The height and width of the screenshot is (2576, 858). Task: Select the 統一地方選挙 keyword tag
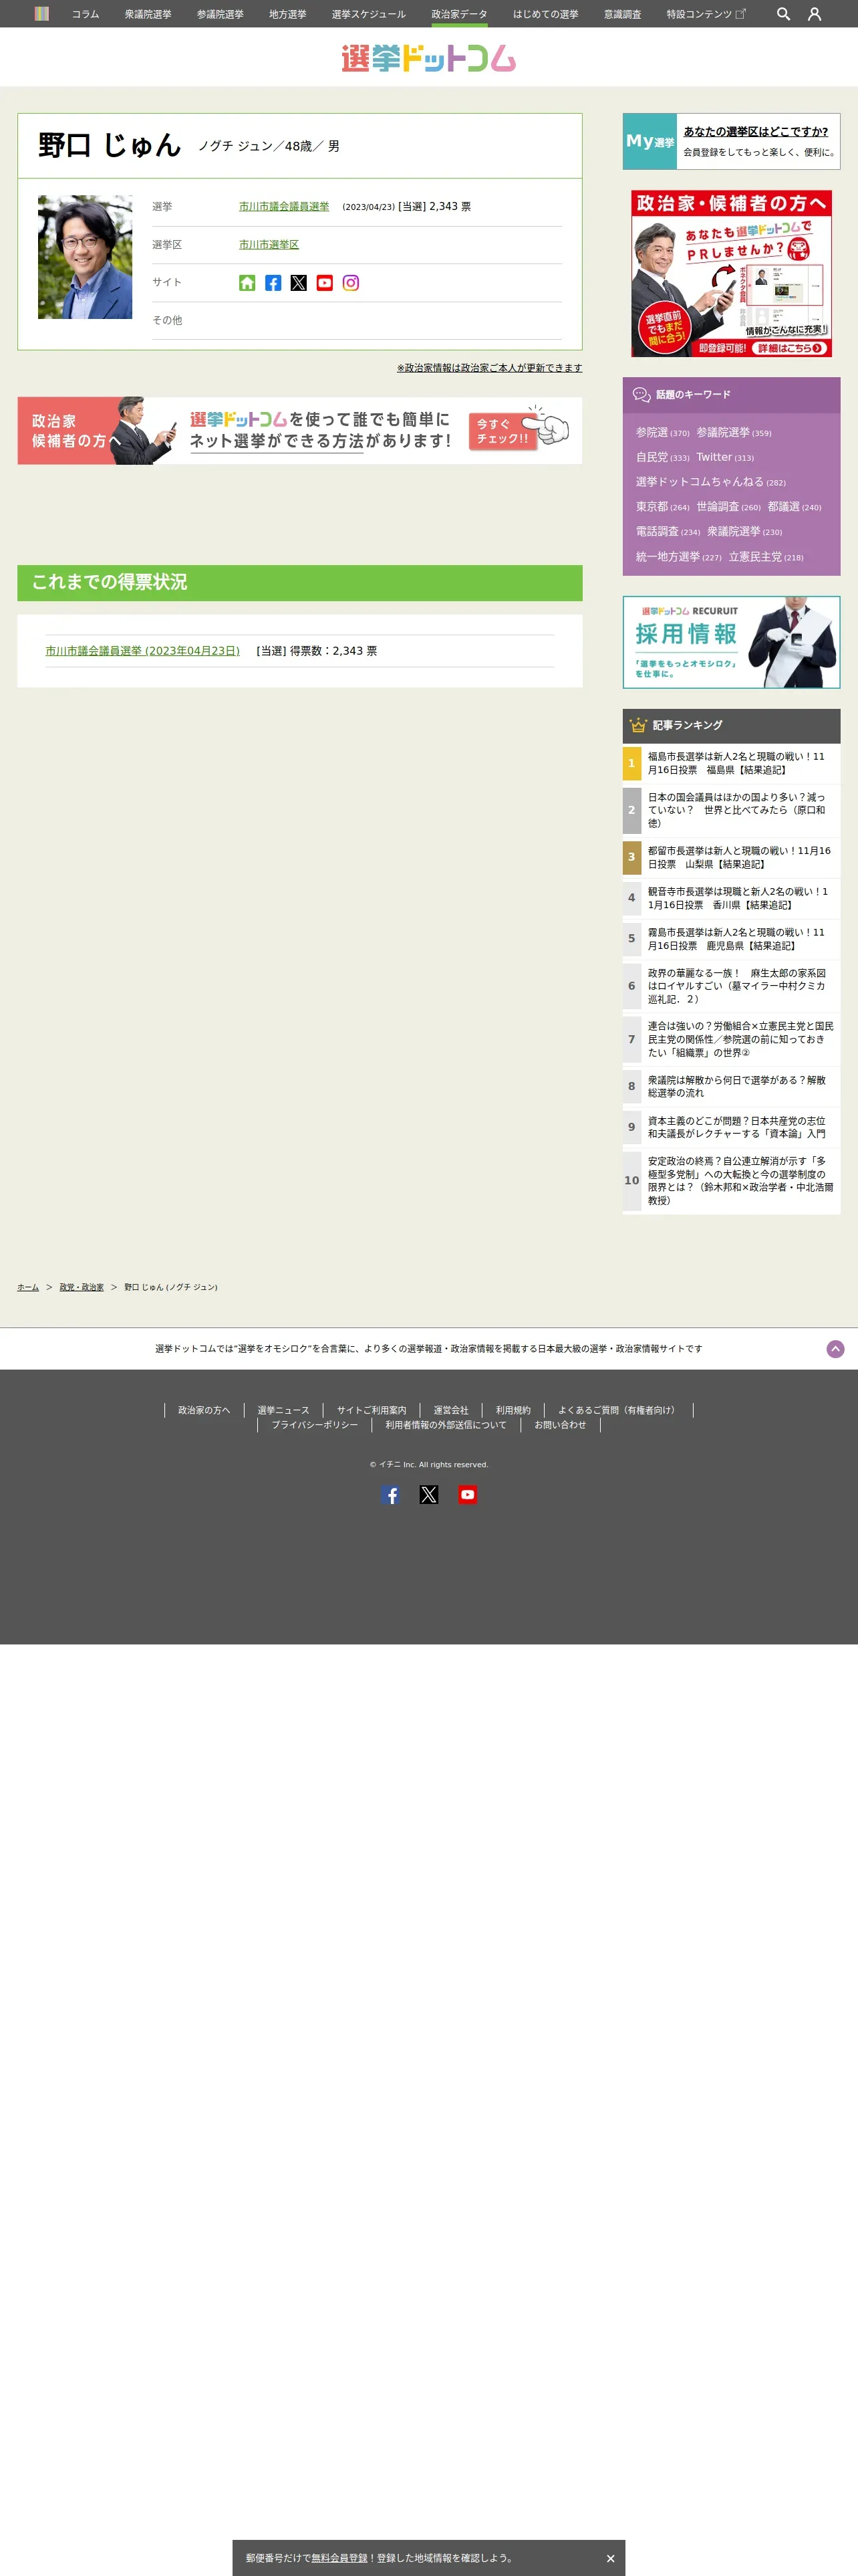(678, 557)
